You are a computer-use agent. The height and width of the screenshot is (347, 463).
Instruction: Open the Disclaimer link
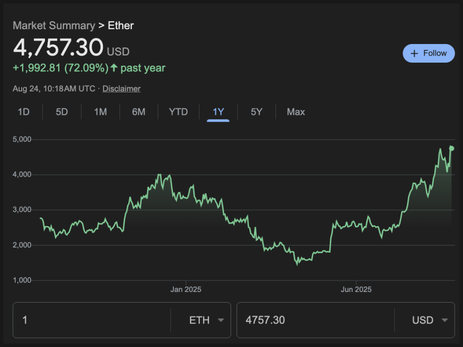[x=121, y=89]
